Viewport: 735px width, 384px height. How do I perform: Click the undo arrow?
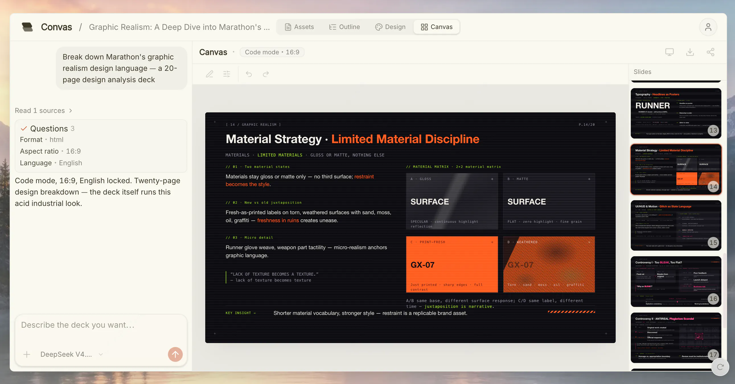(x=249, y=74)
